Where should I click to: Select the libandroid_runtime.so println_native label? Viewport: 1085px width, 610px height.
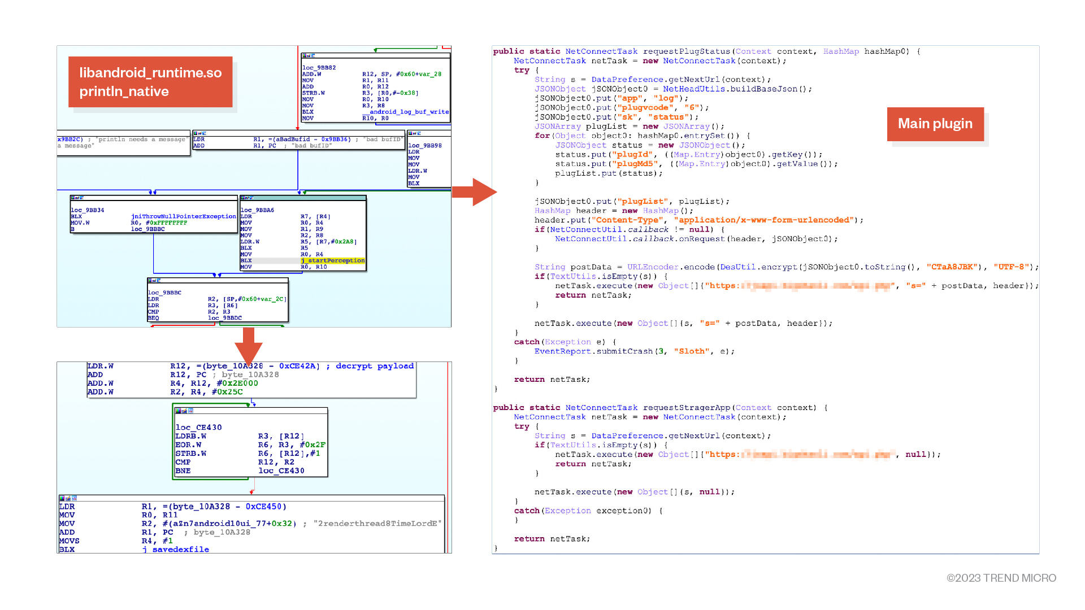click(150, 82)
